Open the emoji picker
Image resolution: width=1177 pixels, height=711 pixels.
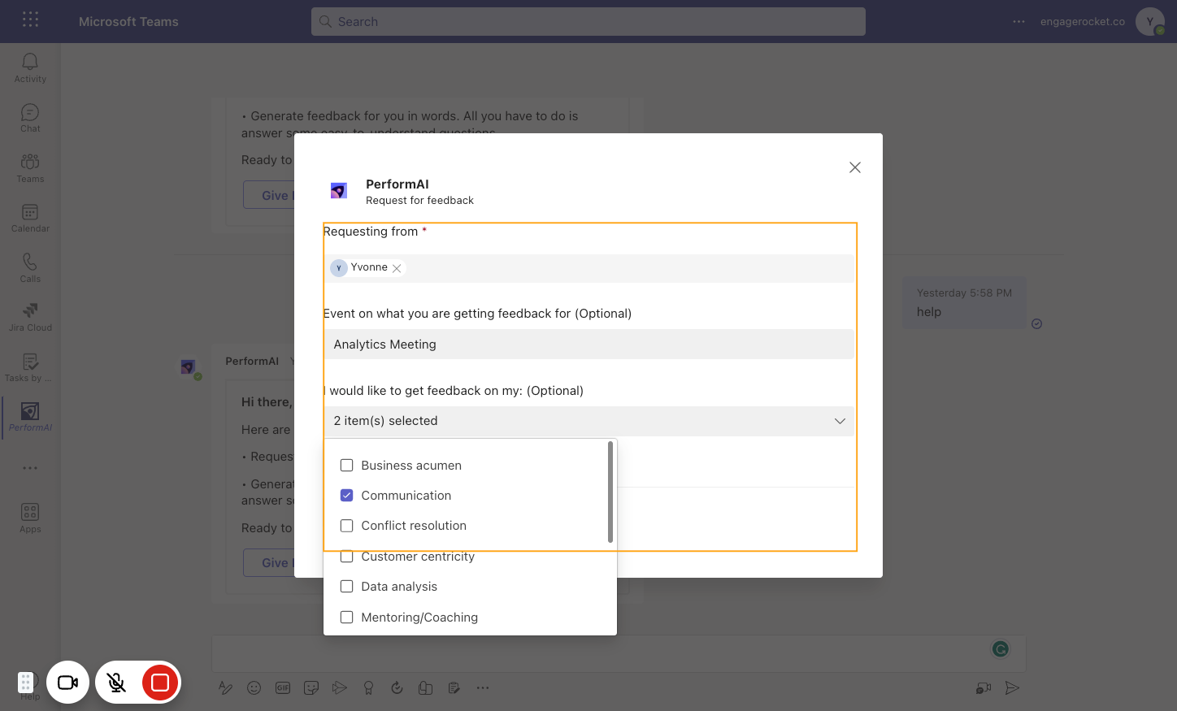coord(254,688)
